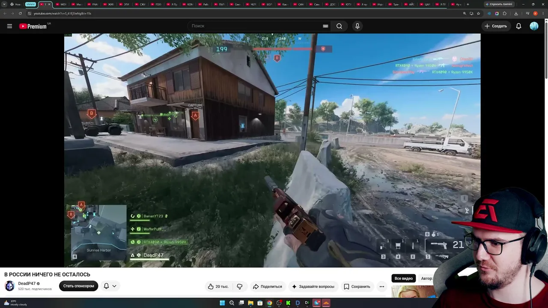The height and width of the screenshot is (308, 548).
Task: Click the video title В РОССИИ НИЧЕГО НЕ ОСТАЛОСЬ
Action: pos(47,275)
